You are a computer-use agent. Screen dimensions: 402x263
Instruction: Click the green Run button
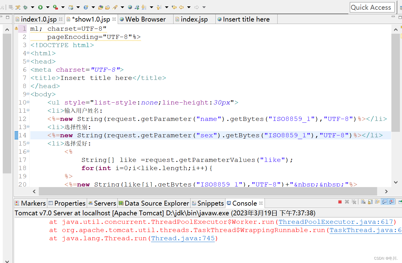(x=40, y=7)
